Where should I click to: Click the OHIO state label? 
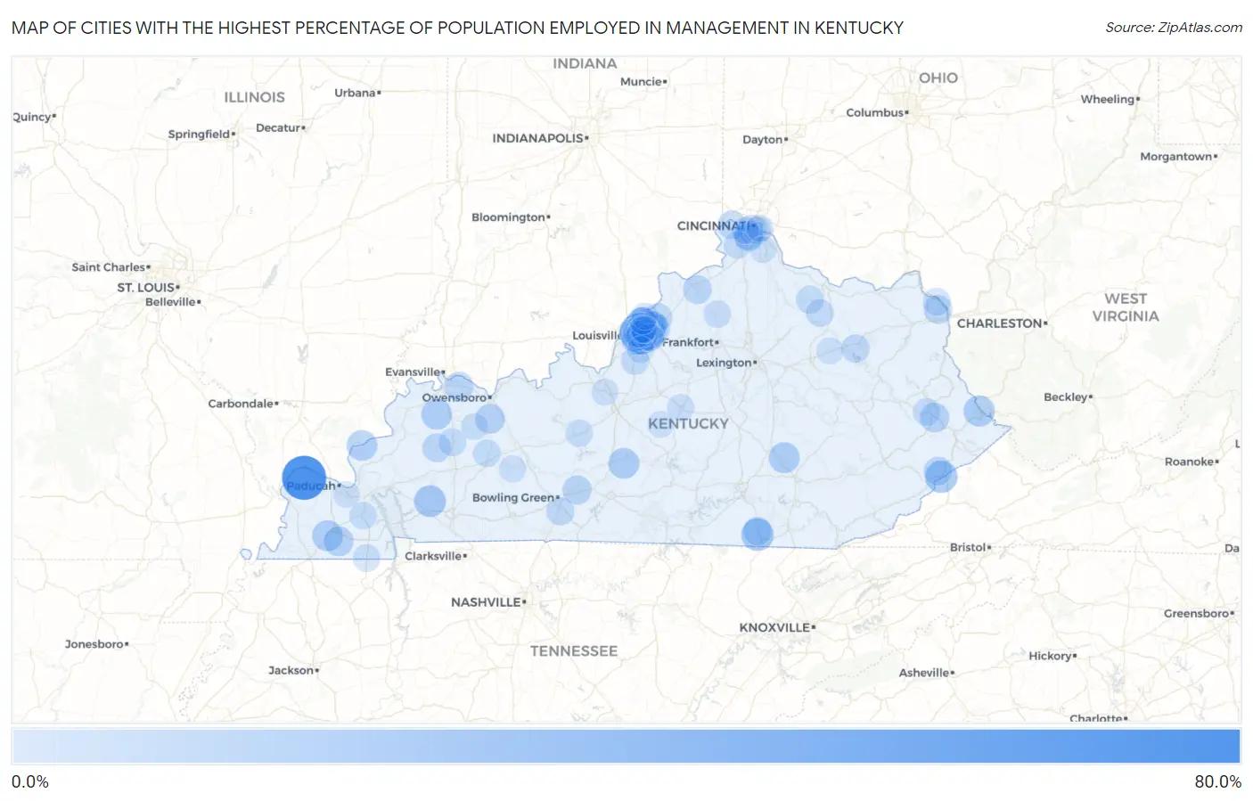click(x=938, y=78)
